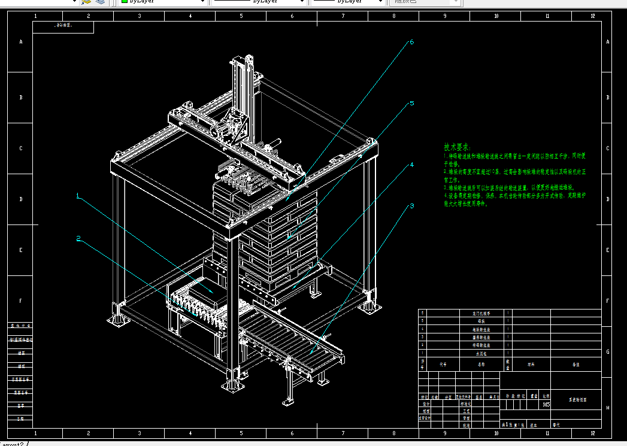627x446 pixels.
Task: Select the cyan balloon number 2
Action: [78, 239]
